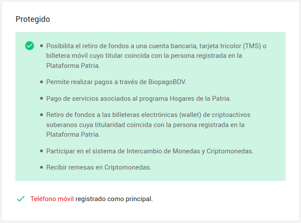This screenshot has height=223, width=301.
Task: Click the Protegido heading
Action: click(33, 19)
